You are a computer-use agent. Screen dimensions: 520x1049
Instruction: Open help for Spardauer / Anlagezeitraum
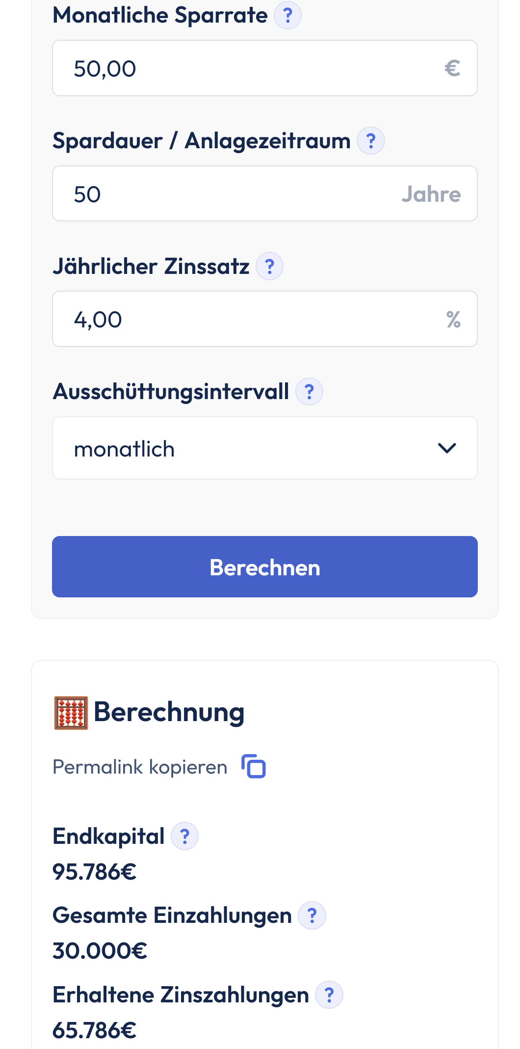[371, 141]
